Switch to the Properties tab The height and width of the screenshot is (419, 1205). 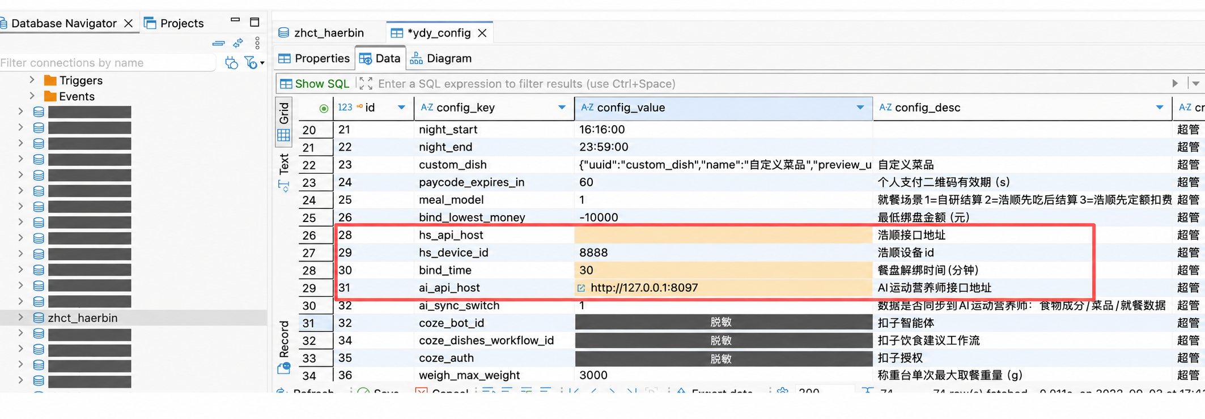(x=314, y=58)
